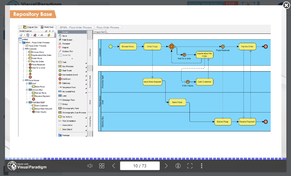The image size is (291, 176).
Task: Open the slide thumbnails grid view
Action: [x=102, y=166]
